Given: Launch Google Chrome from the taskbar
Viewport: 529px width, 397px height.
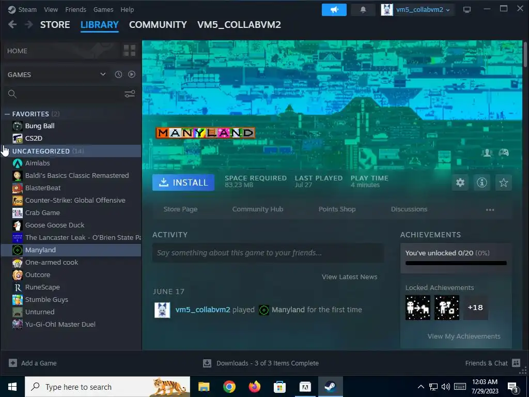Looking at the screenshot, I should click(x=229, y=387).
